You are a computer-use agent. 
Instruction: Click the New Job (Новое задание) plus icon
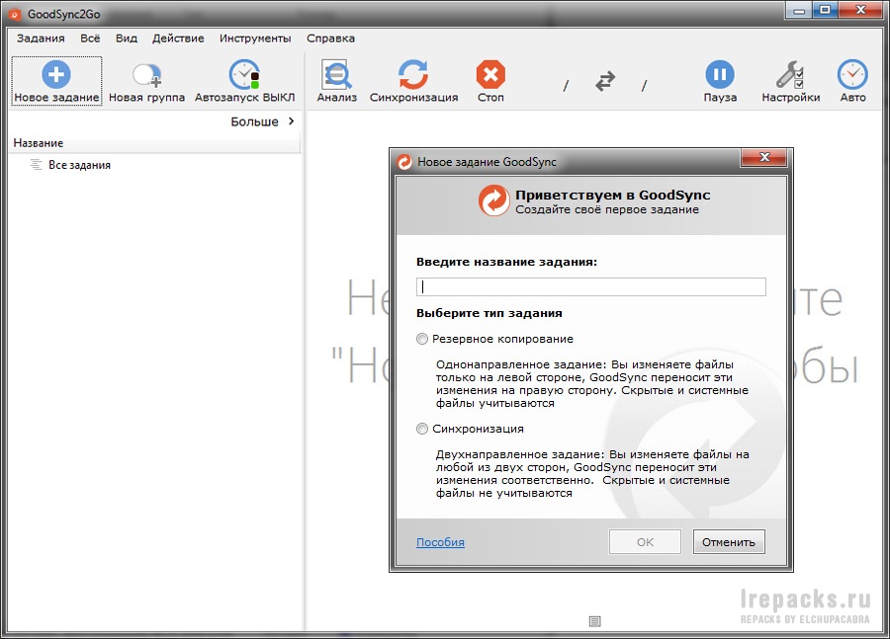[56, 74]
